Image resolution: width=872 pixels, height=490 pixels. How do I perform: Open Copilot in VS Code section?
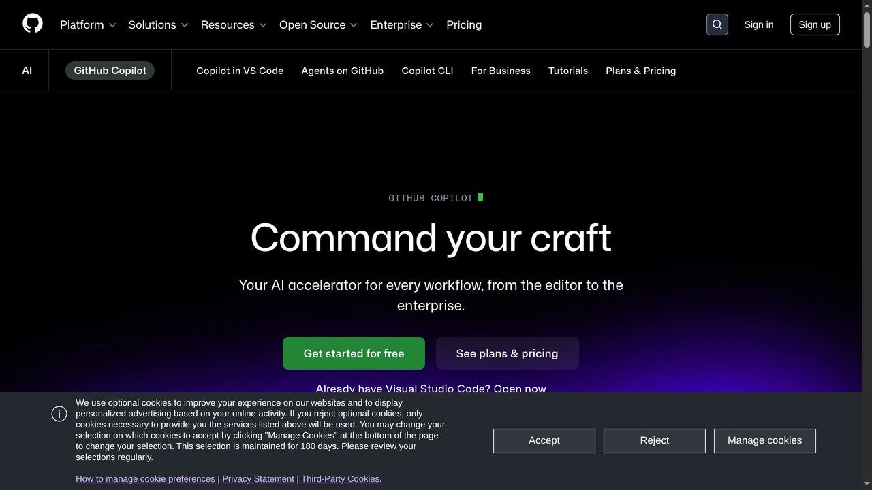(240, 71)
